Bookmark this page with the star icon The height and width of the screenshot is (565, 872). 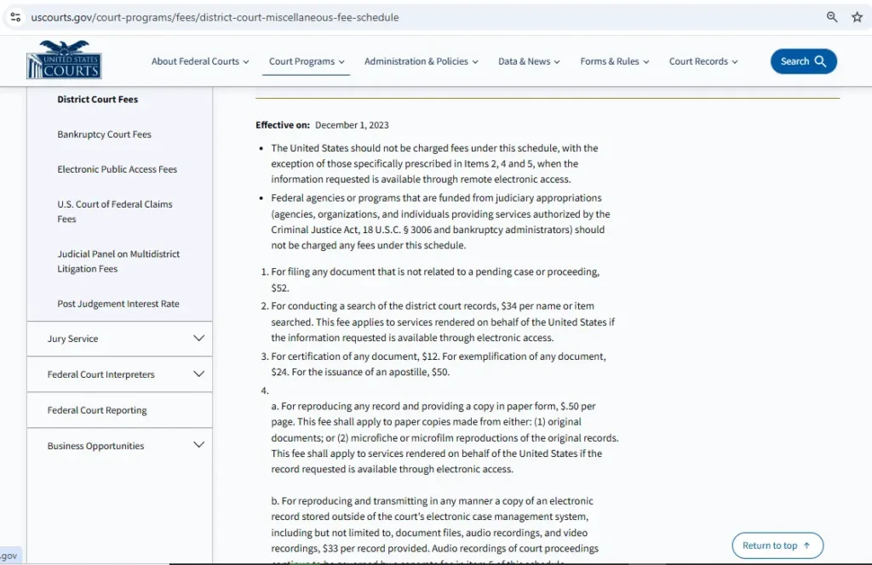[857, 17]
